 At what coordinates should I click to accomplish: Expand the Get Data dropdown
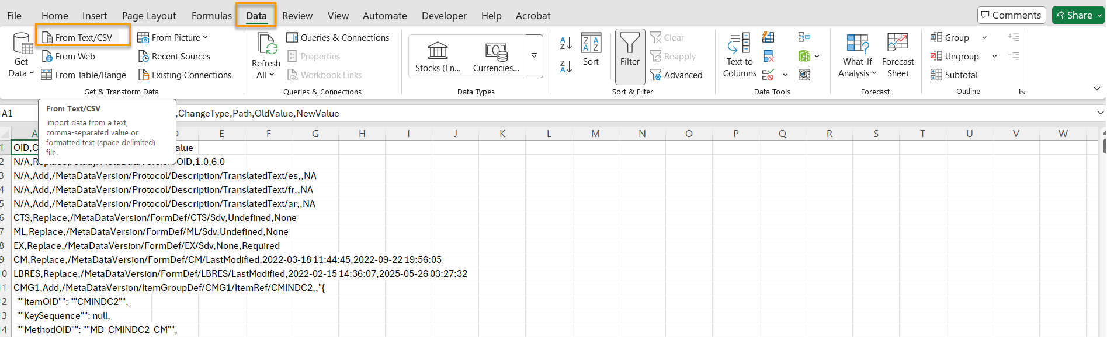(21, 73)
